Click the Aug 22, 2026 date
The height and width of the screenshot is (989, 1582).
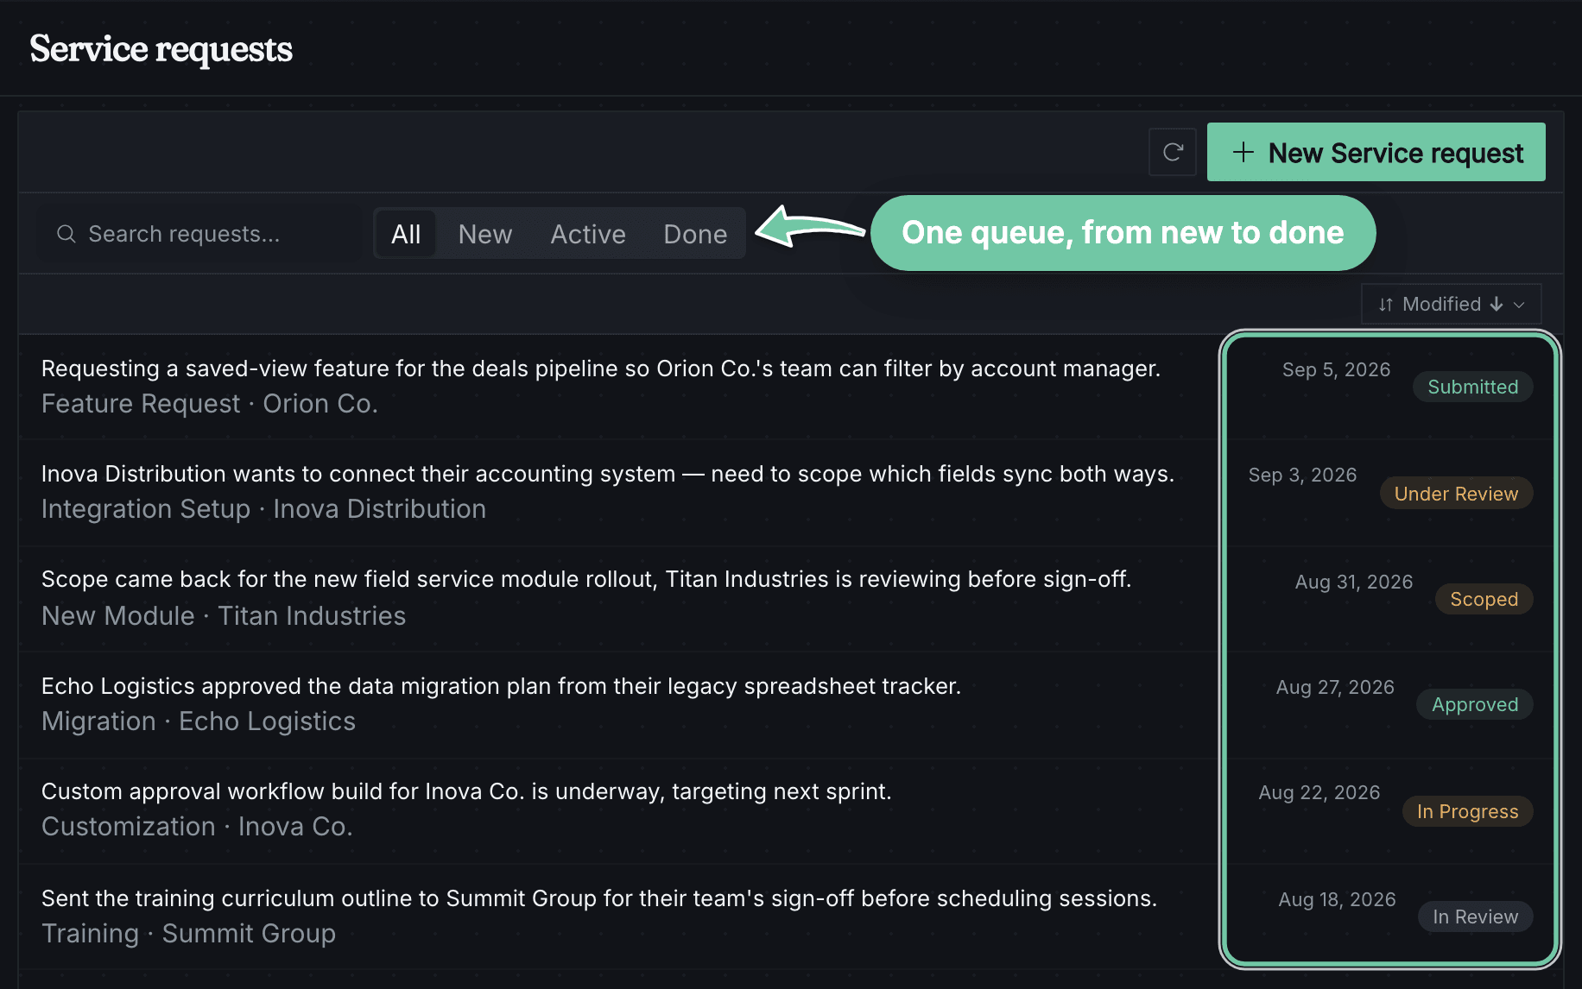1319,792
